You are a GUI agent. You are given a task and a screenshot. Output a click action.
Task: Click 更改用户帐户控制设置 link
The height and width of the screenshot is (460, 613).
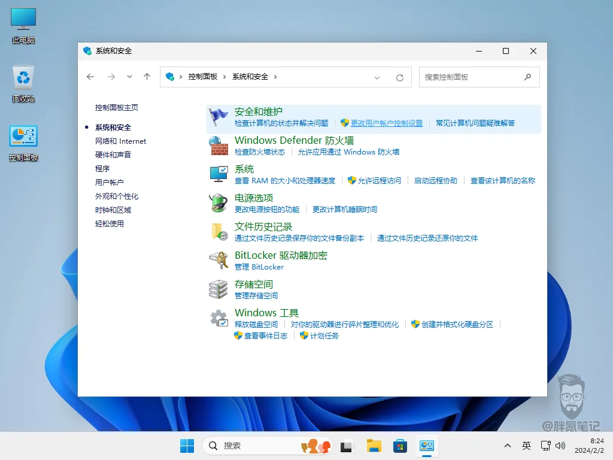click(387, 123)
